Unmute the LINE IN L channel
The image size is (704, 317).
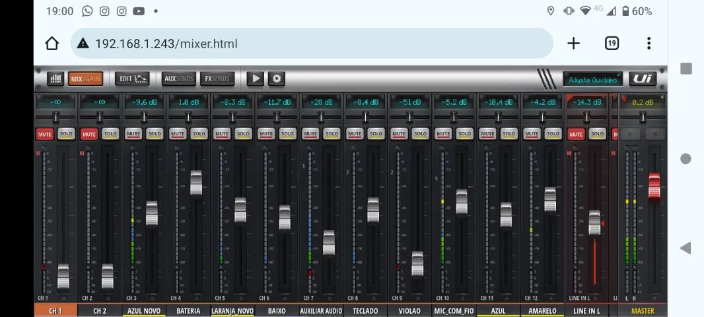pos(576,134)
